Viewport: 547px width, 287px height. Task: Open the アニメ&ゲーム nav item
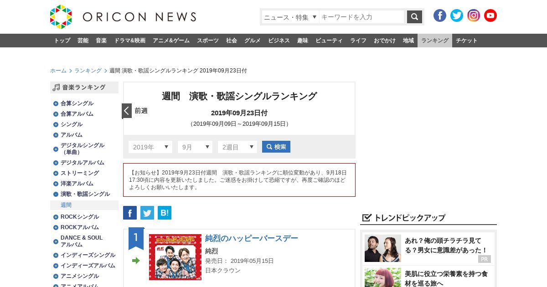171,41
